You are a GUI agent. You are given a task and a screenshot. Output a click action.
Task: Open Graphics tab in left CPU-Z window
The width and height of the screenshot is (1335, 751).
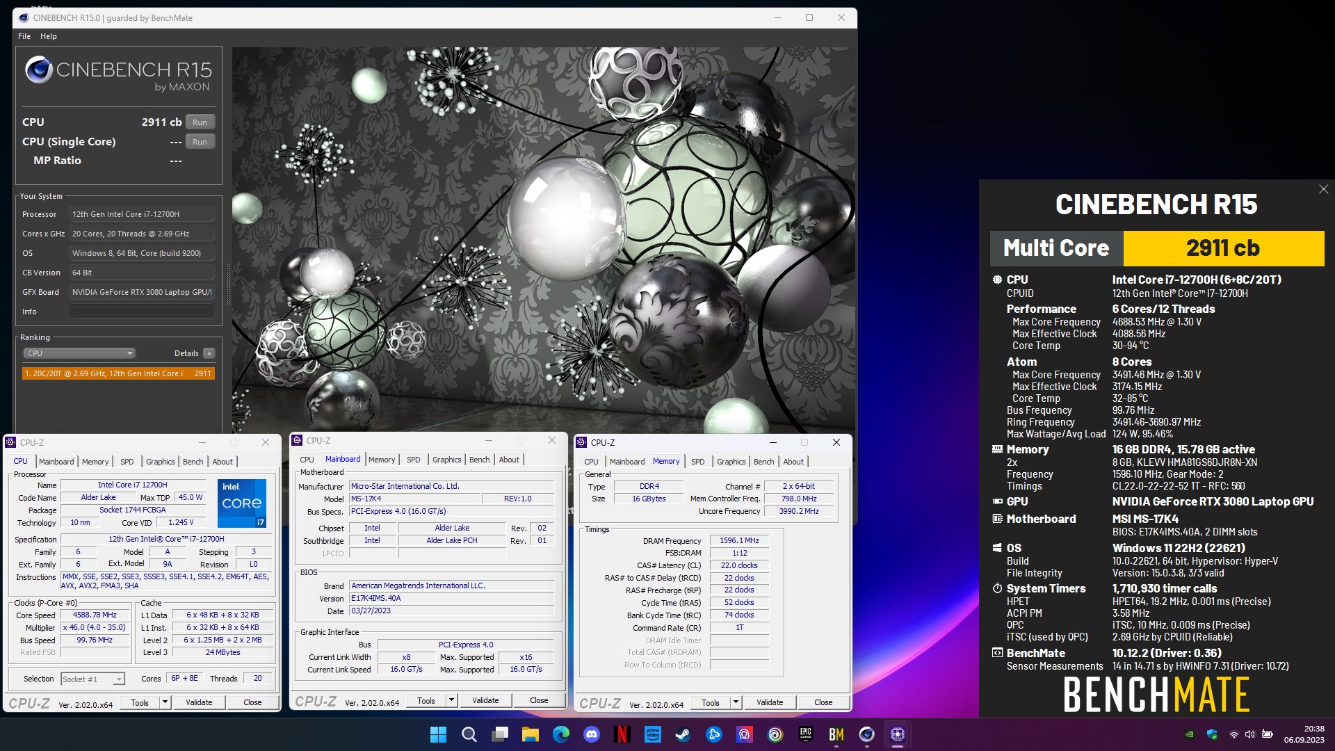[x=161, y=462]
